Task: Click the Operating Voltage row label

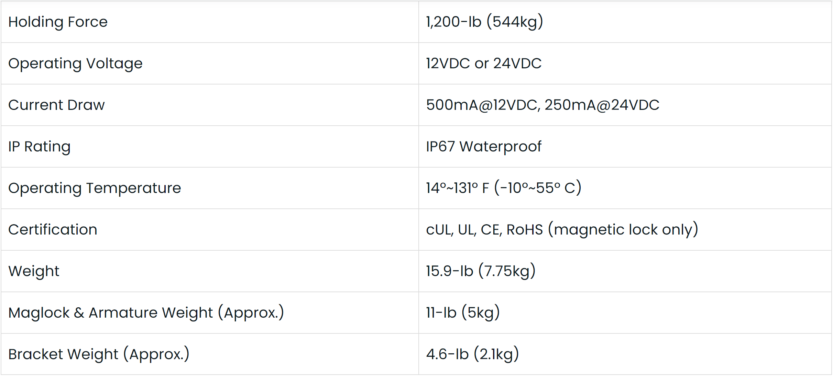Action: pos(75,64)
